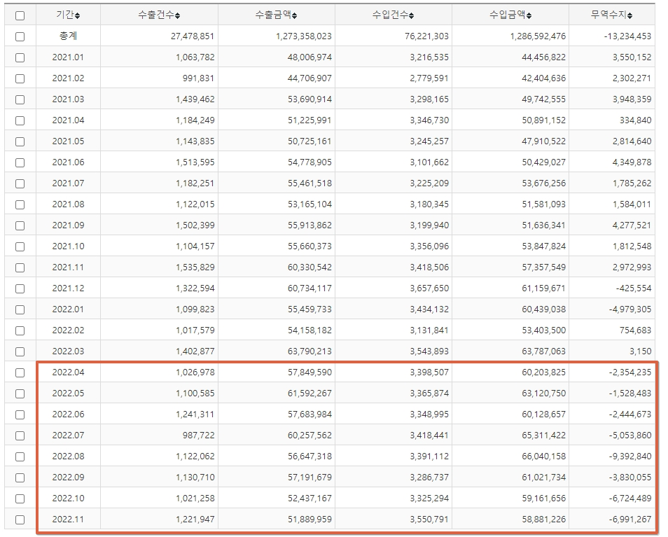Click total import count 76,221,303

coord(426,36)
